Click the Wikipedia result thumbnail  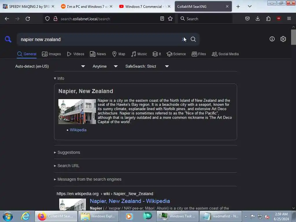point(73,204)
